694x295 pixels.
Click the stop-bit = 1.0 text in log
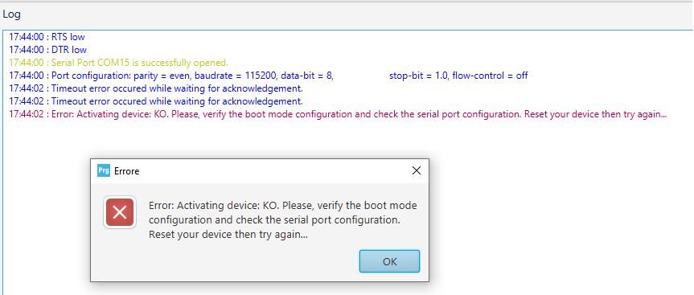point(419,76)
